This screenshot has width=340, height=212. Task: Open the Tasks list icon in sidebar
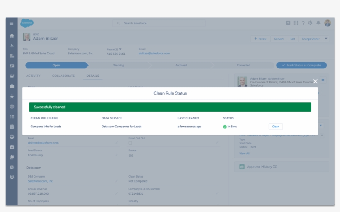[12, 117]
